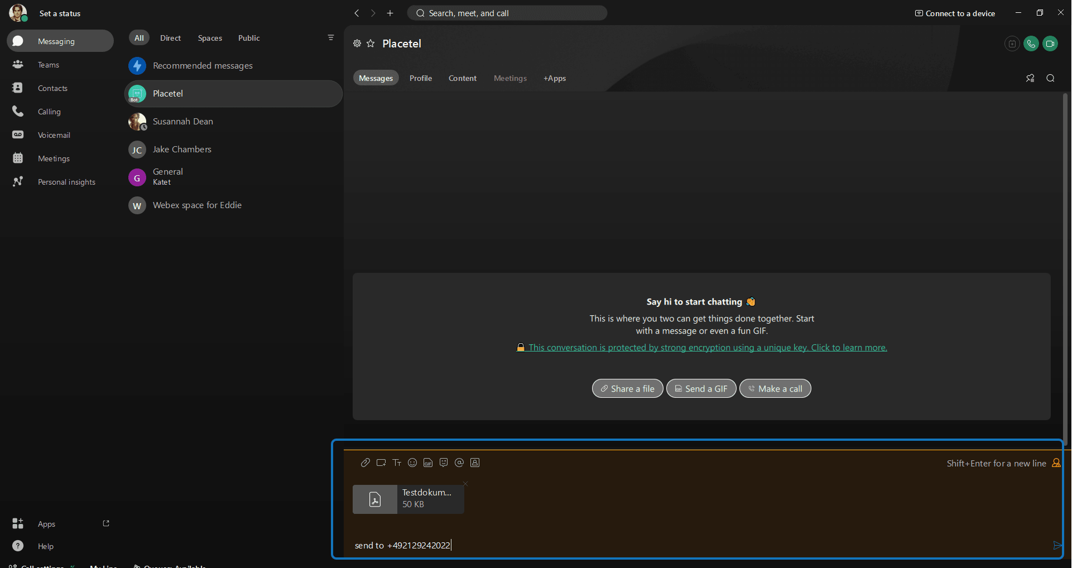The width and height of the screenshot is (1077, 568).
Task: Go forward with the right arrow
Action: 373,13
